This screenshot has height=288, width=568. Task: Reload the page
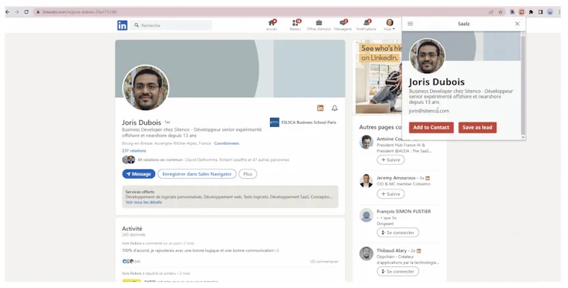[26, 12]
